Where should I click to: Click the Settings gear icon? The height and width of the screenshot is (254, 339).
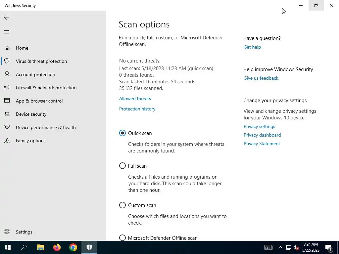7,232
